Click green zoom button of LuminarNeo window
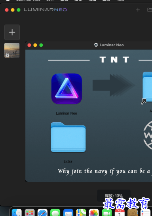Image resolution: width=152 pixels, height=216 pixels. [19, 10]
